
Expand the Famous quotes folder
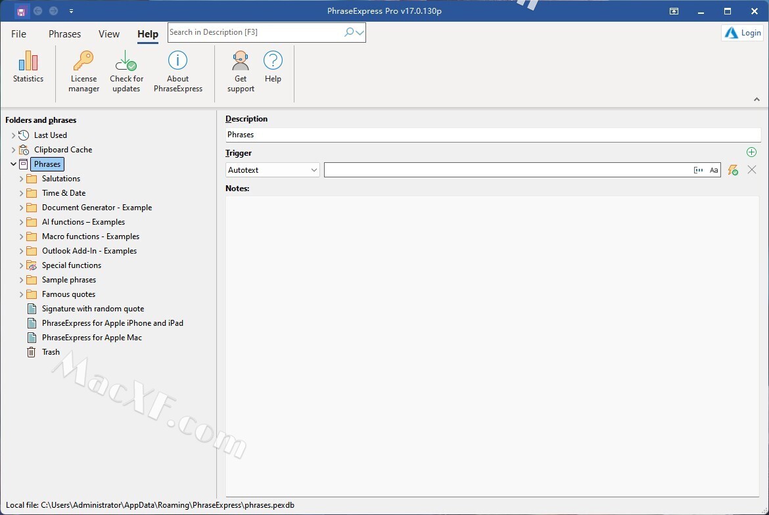[x=21, y=294]
